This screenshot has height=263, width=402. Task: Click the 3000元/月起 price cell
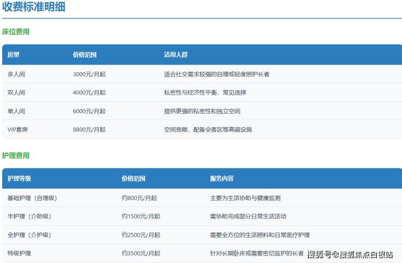[x=89, y=74]
